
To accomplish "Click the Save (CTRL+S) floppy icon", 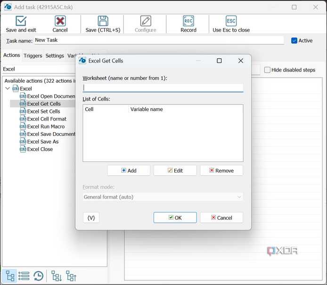I will [103, 21].
